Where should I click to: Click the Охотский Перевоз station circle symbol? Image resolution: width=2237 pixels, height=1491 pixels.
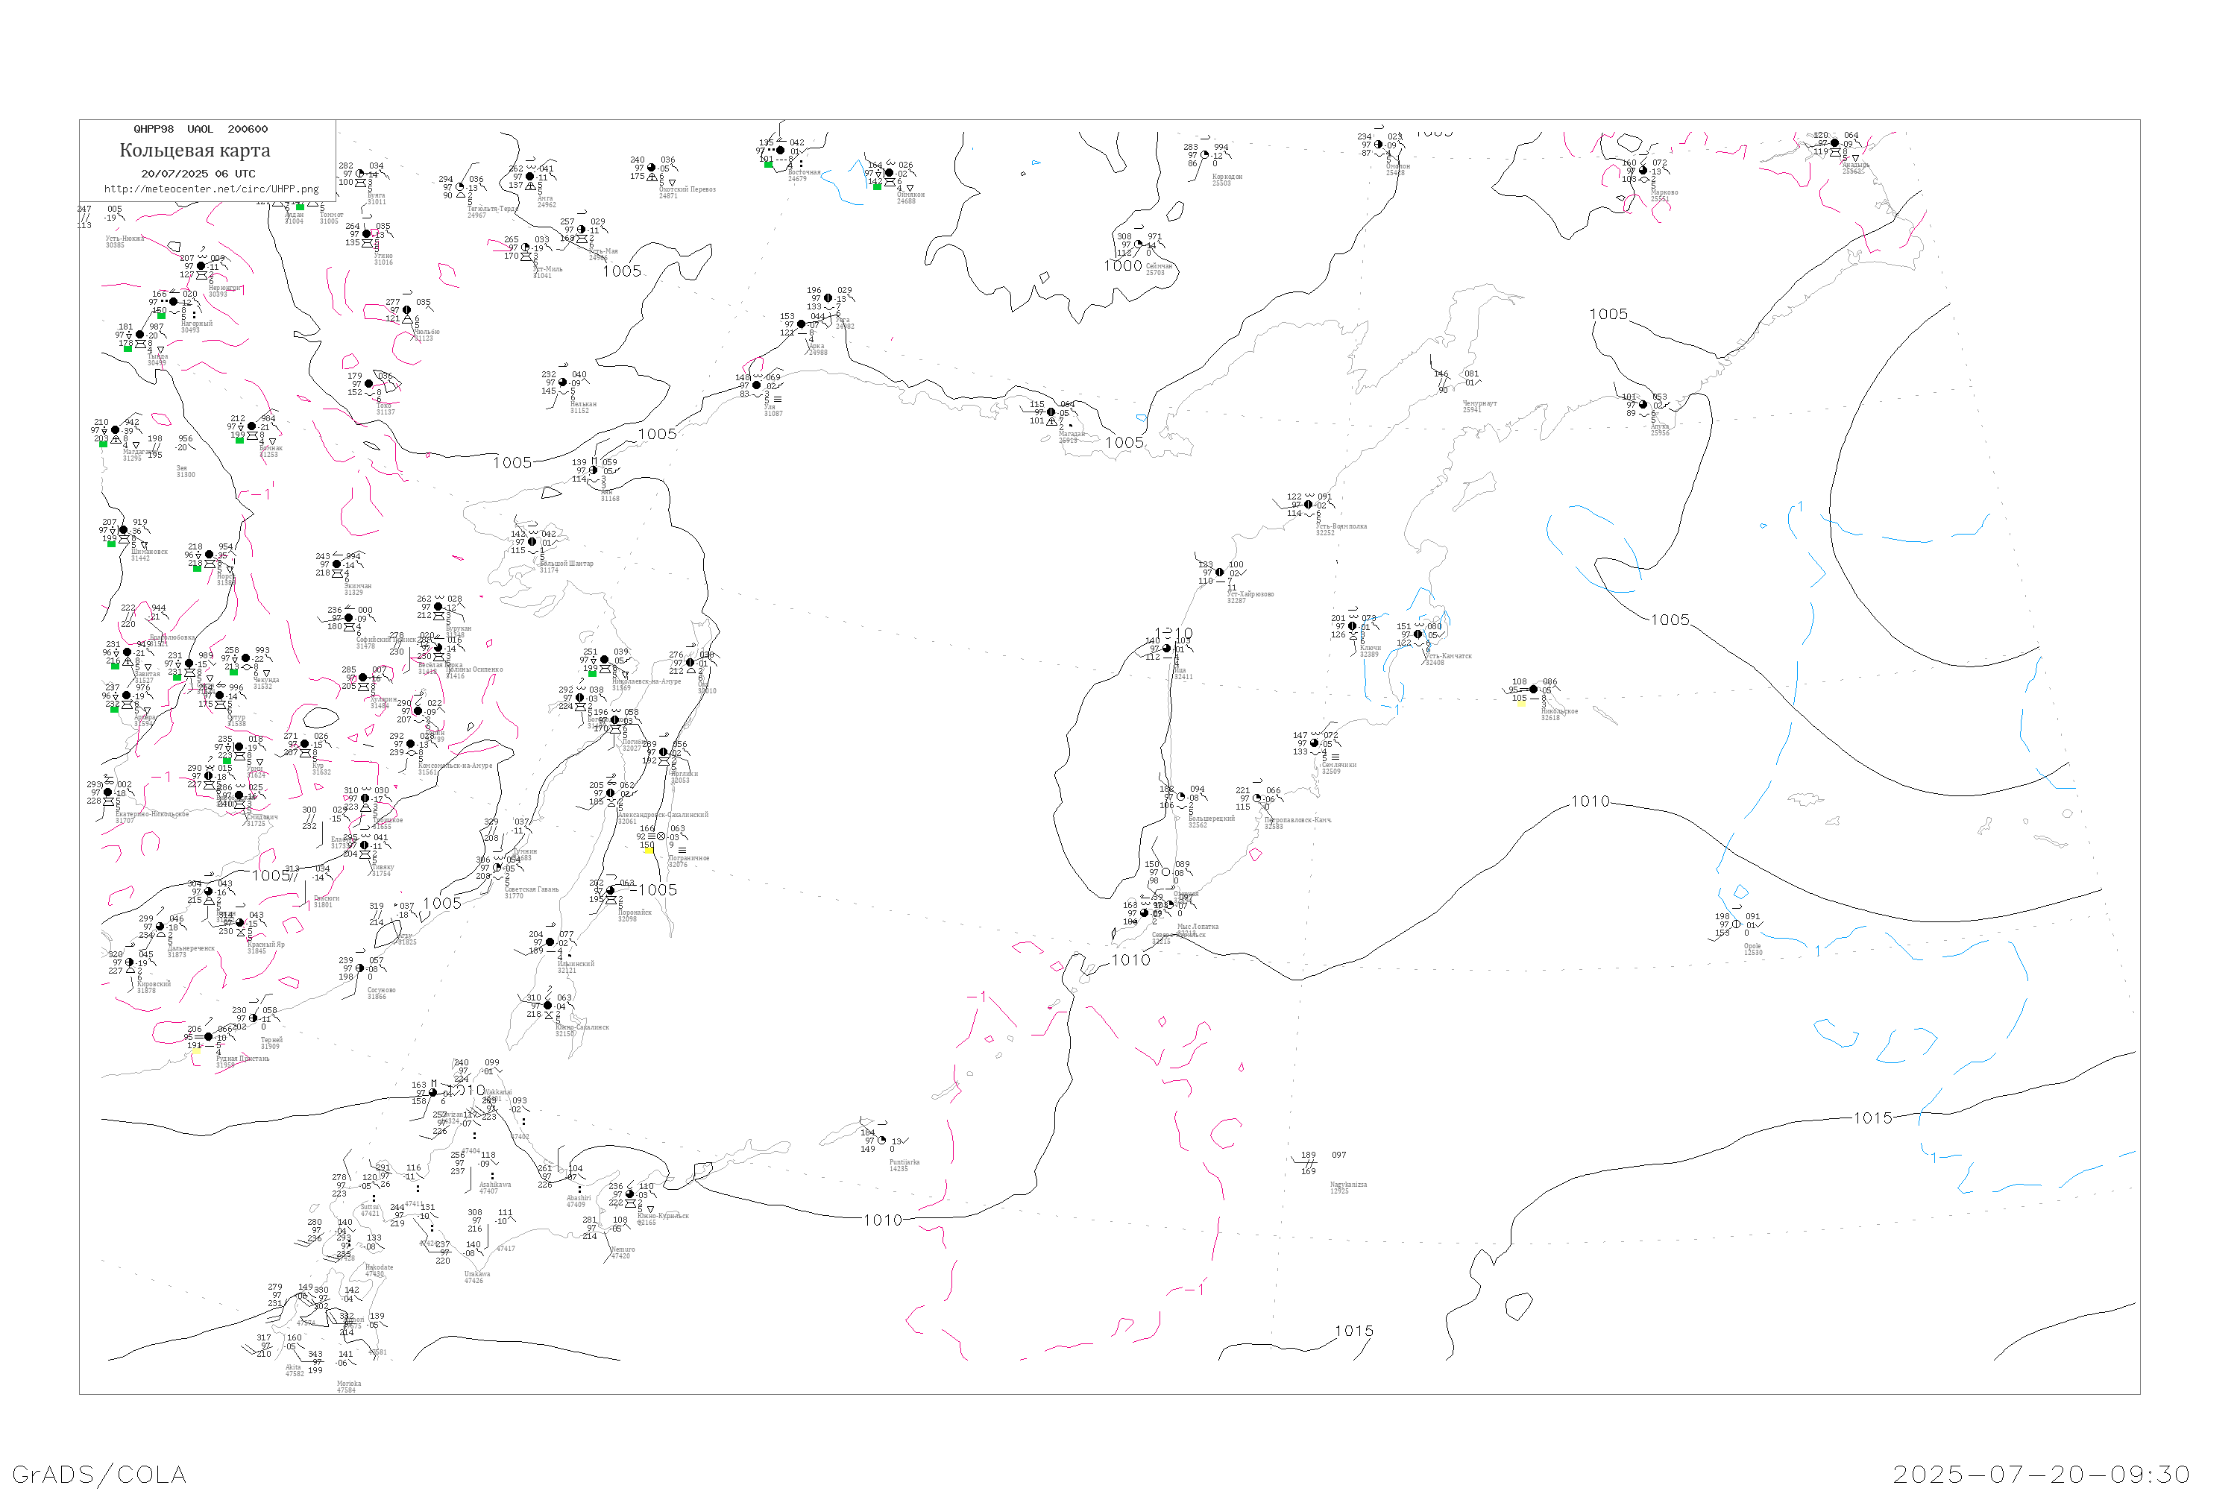(x=652, y=168)
